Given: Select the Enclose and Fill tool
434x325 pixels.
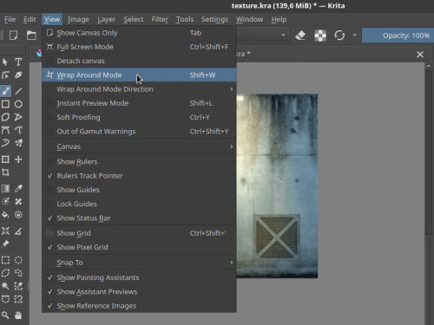Looking at the screenshot, I should click(18, 215).
